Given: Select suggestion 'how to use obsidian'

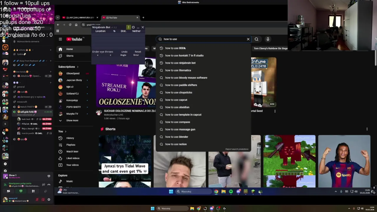Looking at the screenshot, I should 203,107.
